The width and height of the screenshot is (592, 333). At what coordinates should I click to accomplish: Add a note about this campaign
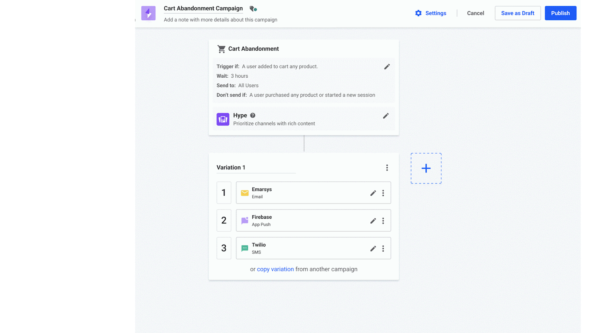221,20
